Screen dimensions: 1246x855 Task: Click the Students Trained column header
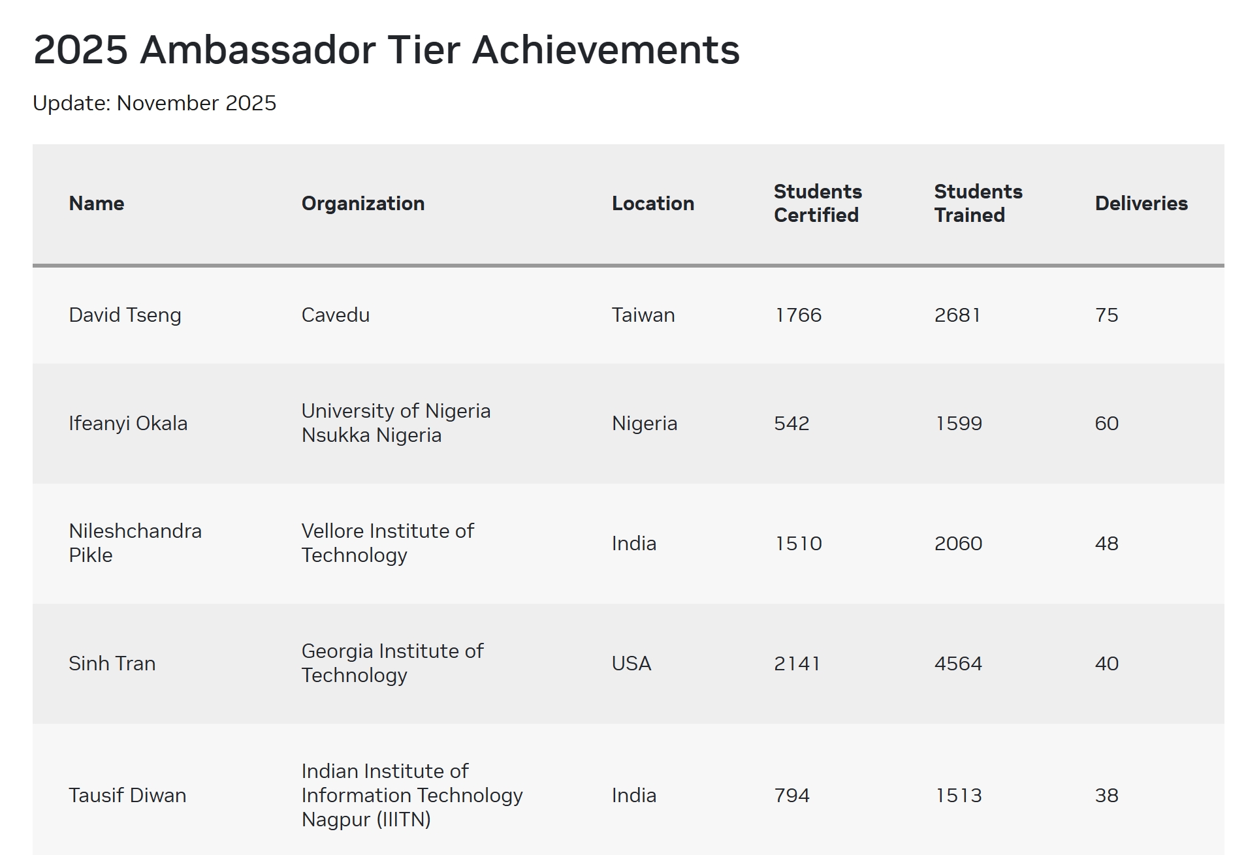[x=978, y=204]
